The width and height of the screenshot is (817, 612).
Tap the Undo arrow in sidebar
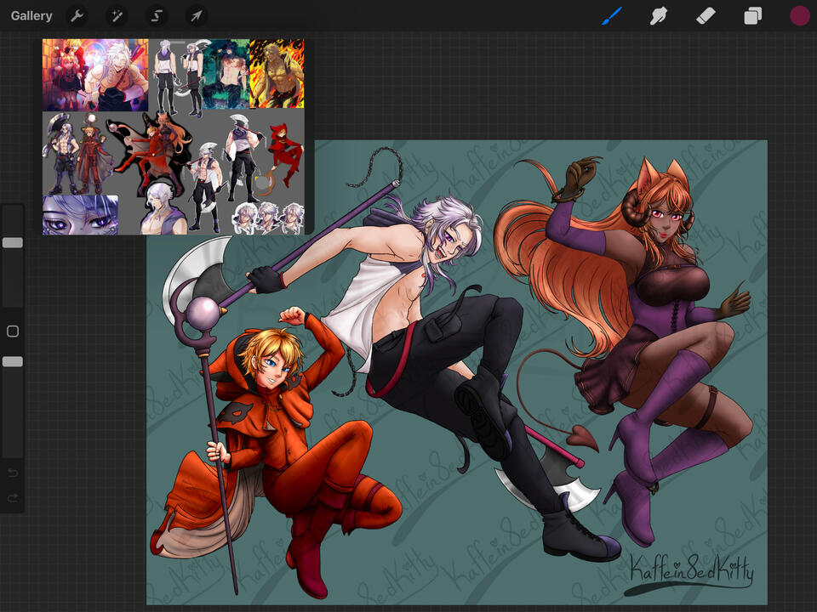tap(13, 473)
